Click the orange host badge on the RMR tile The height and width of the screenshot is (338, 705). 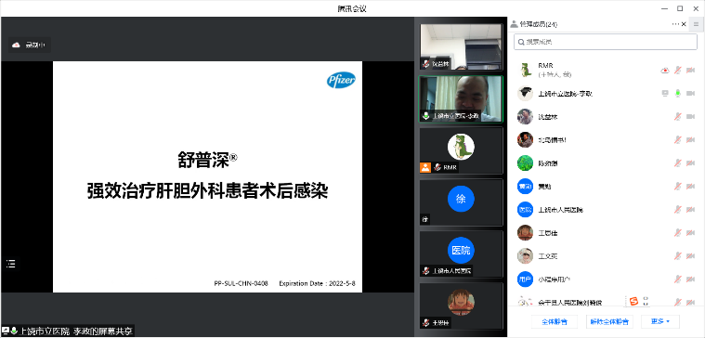pos(424,168)
